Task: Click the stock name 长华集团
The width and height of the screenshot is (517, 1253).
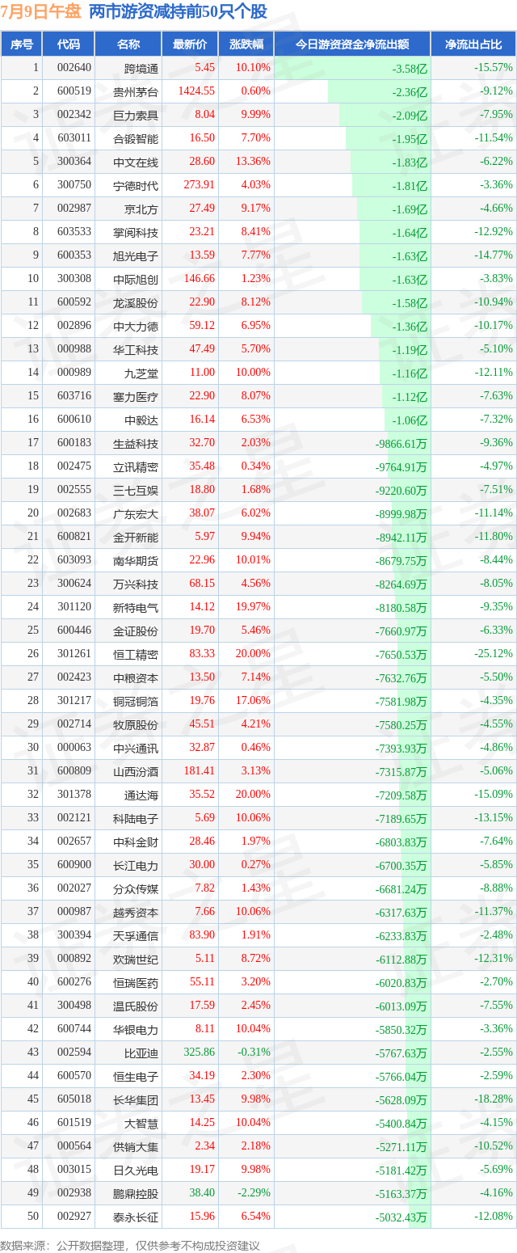Action: (136, 1099)
